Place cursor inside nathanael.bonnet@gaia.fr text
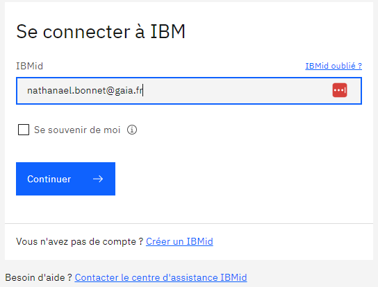 [85, 91]
